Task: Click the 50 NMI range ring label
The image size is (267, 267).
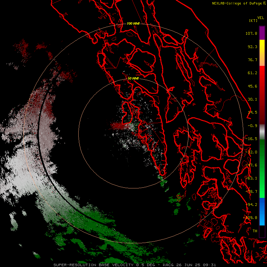Action: pyautogui.click(x=133, y=79)
